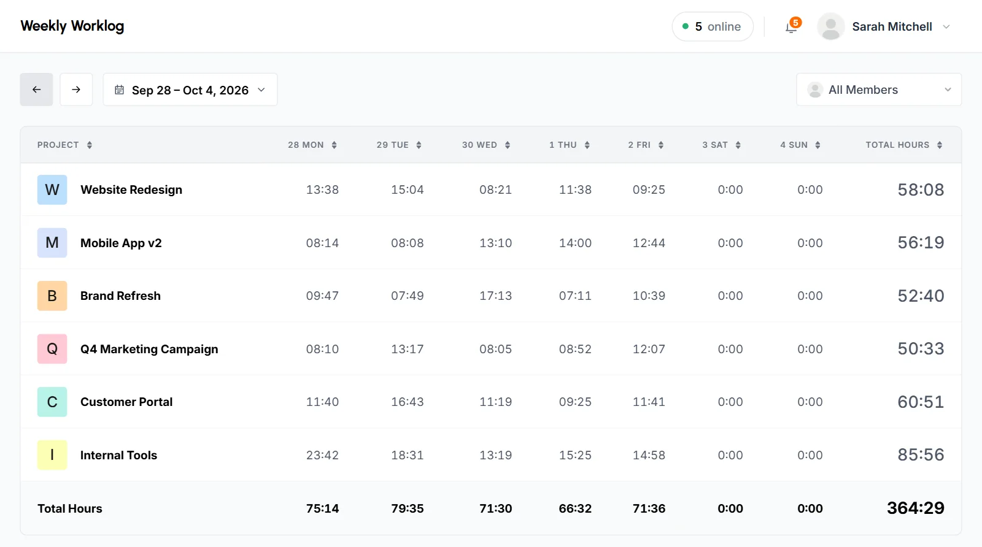This screenshot has width=982, height=547.
Task: Select Customer Portal Tuesday cell 16:43
Action: (408, 402)
